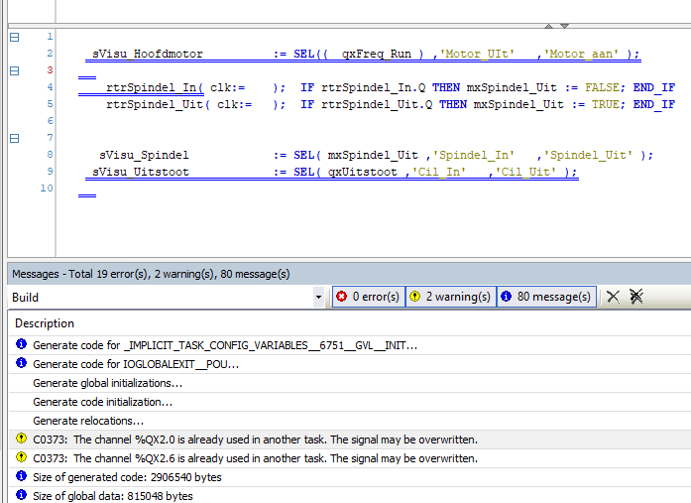Collapse the code block at line 3
691x503 pixels.
(x=14, y=70)
